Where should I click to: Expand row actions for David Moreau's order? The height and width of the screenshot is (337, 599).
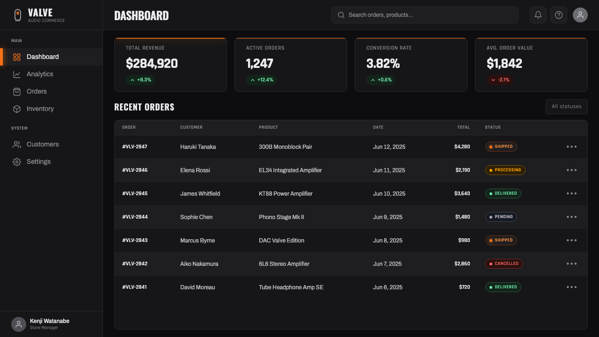tap(572, 287)
